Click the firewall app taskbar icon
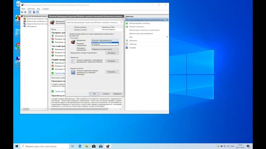The image size is (266, 149). 108,146
